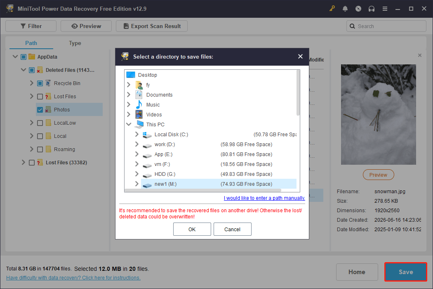Click the Videos film icon
Screen dimensions: 433x289
(139, 114)
